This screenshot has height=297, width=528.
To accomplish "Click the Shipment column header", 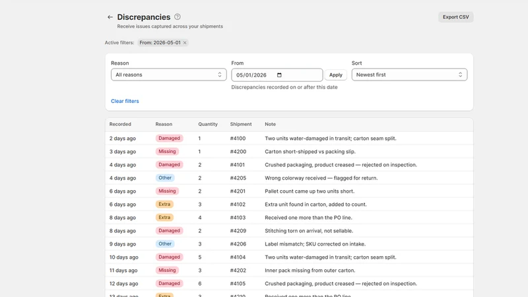I will pos(241,124).
